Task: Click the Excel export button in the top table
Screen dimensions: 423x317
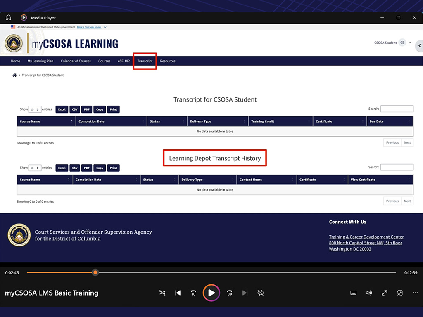Action: [x=62, y=109]
